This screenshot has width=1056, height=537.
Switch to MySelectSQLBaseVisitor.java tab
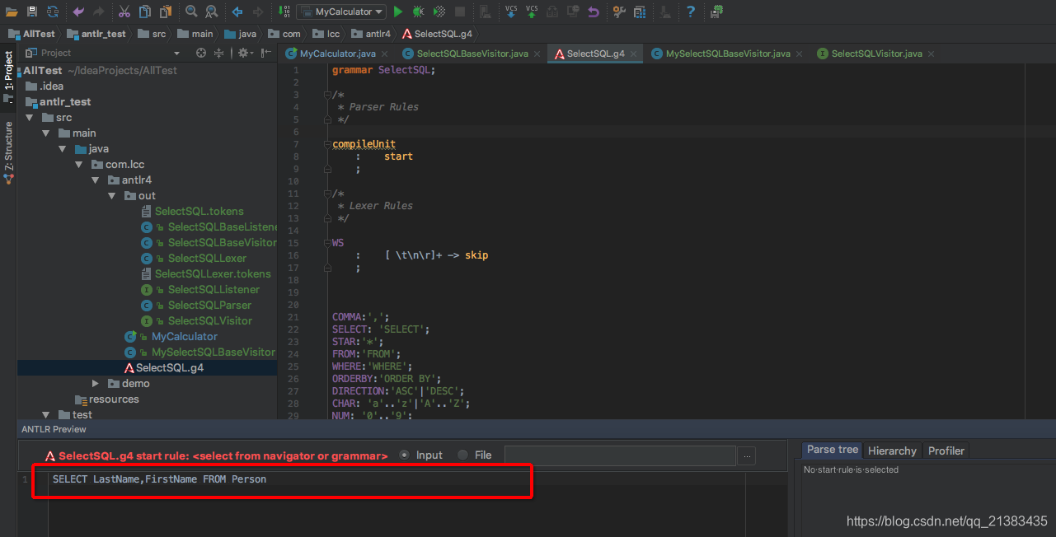coord(728,54)
